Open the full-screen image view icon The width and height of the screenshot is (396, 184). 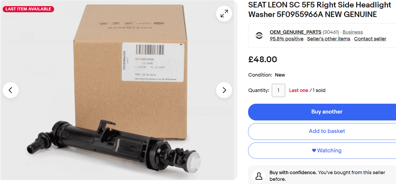tap(224, 14)
